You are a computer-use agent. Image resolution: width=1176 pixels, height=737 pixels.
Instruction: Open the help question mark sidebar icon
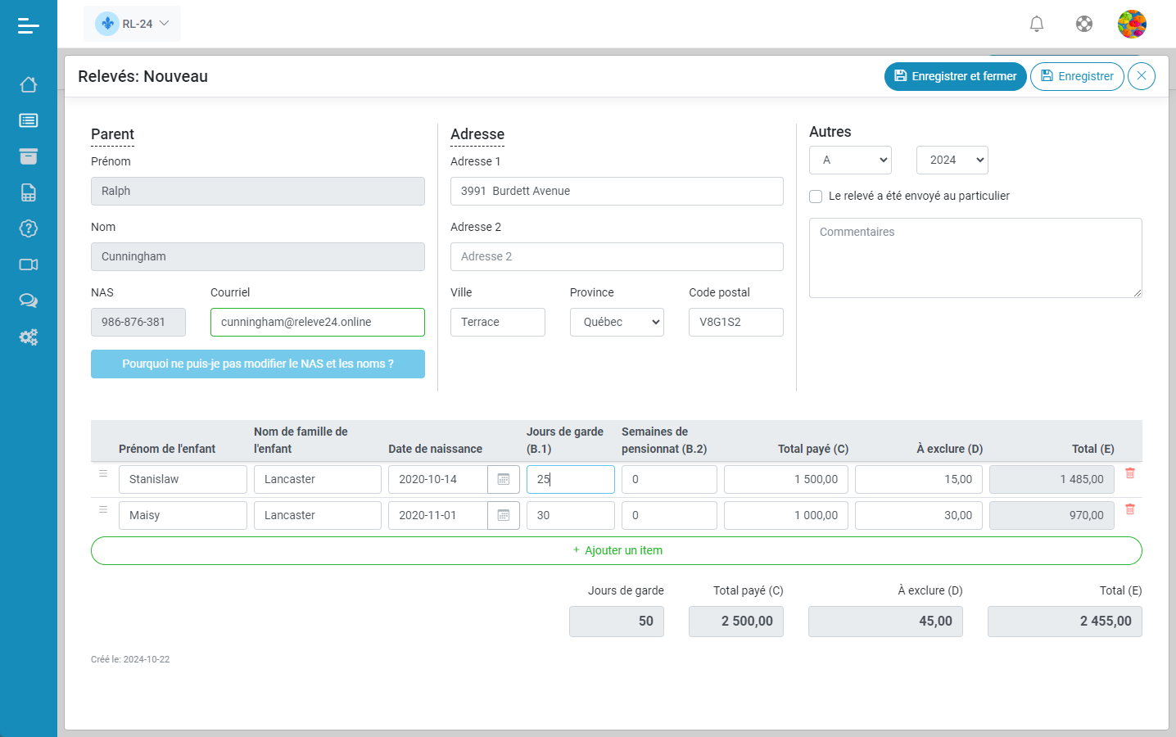pyautogui.click(x=29, y=228)
